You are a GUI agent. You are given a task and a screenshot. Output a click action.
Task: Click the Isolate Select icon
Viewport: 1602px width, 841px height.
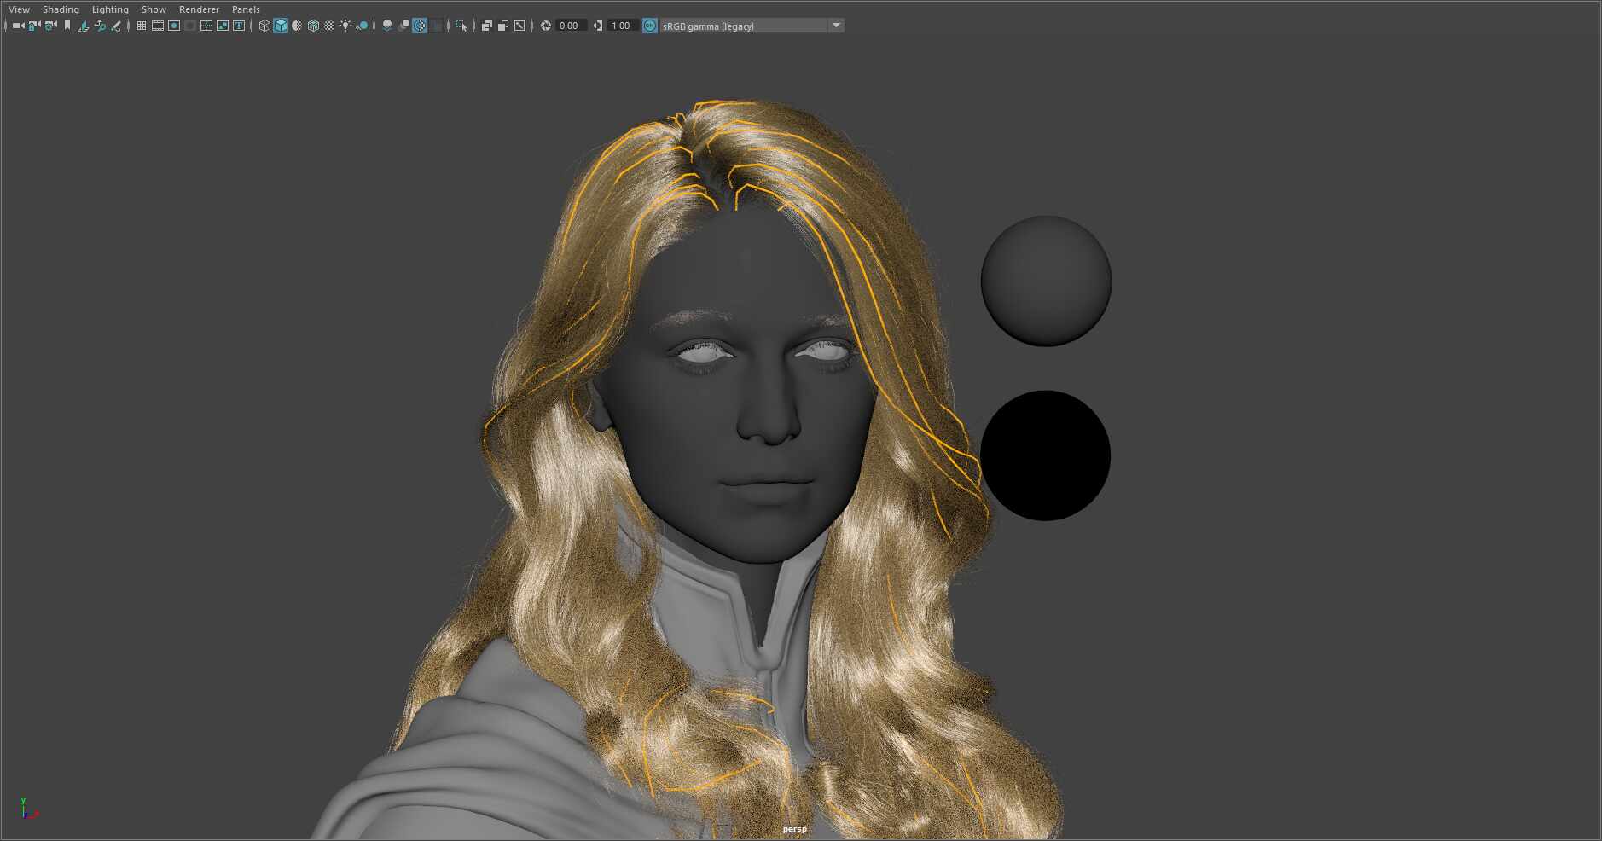point(461,26)
